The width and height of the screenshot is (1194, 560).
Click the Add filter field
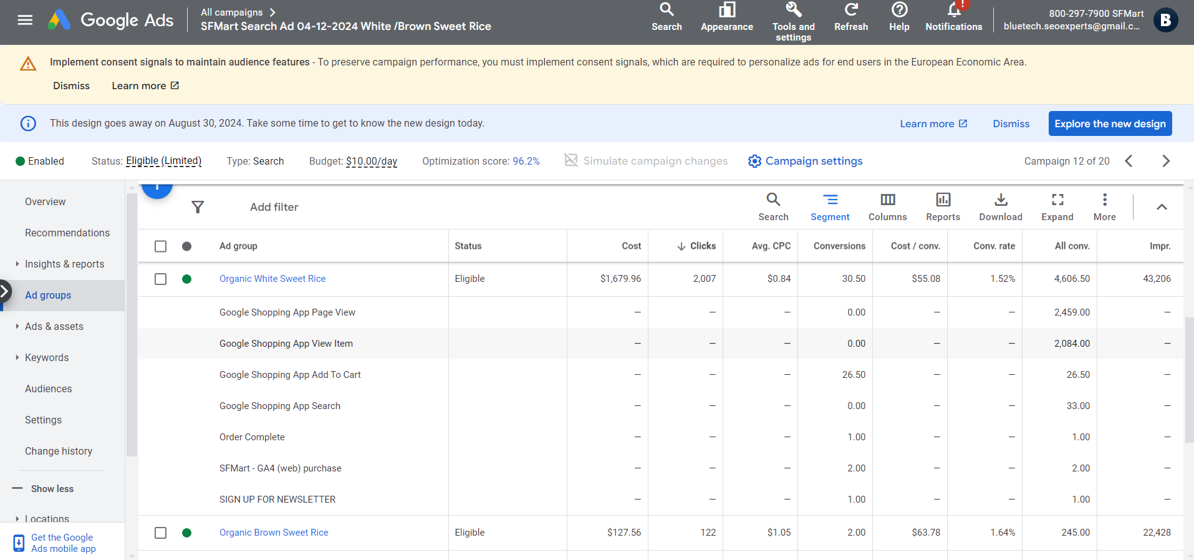274,207
